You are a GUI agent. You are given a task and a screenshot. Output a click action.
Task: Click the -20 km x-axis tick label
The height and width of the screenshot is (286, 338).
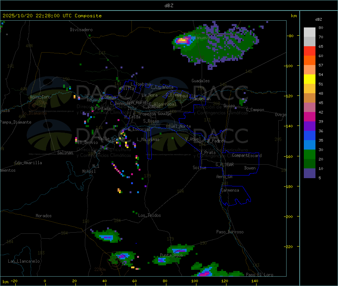[x=14, y=281]
